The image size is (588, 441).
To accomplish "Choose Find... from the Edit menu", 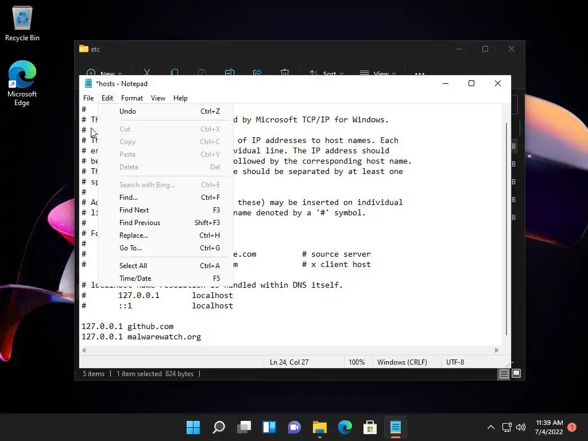I will click(165, 198).
